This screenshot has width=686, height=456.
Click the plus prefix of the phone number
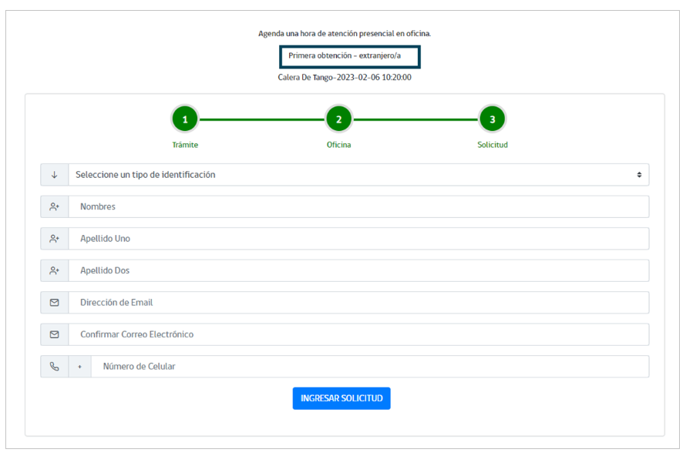coord(79,367)
